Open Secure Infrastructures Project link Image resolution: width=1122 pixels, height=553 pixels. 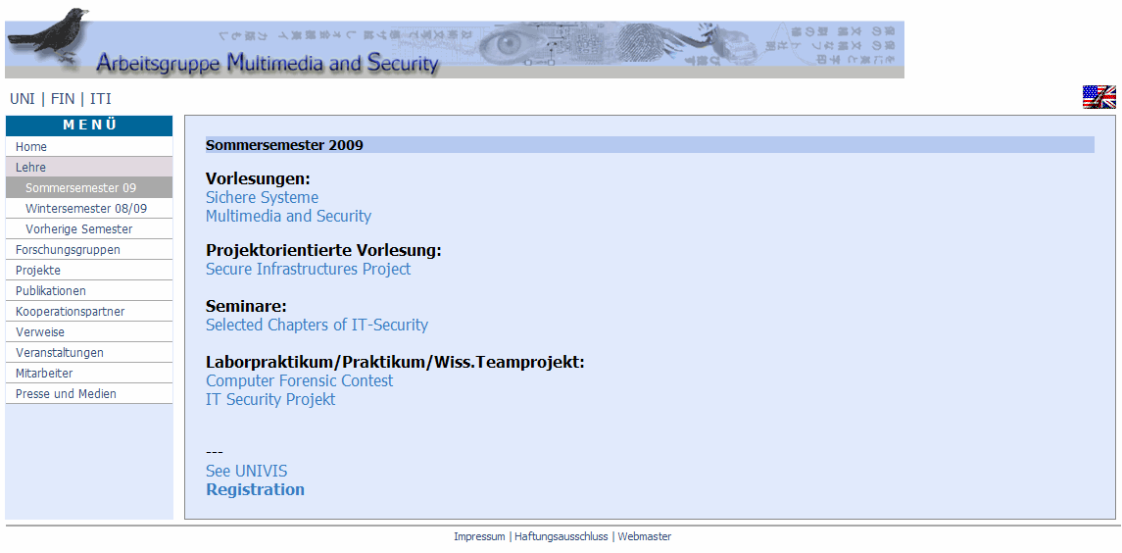pyautogui.click(x=309, y=270)
